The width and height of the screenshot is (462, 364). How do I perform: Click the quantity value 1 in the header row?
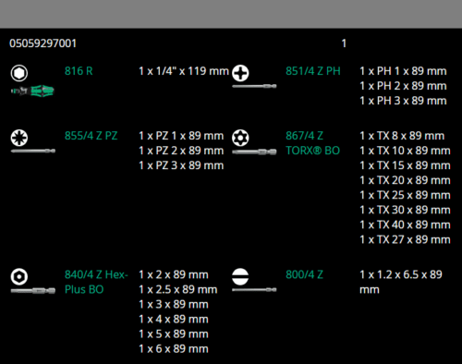(x=344, y=43)
